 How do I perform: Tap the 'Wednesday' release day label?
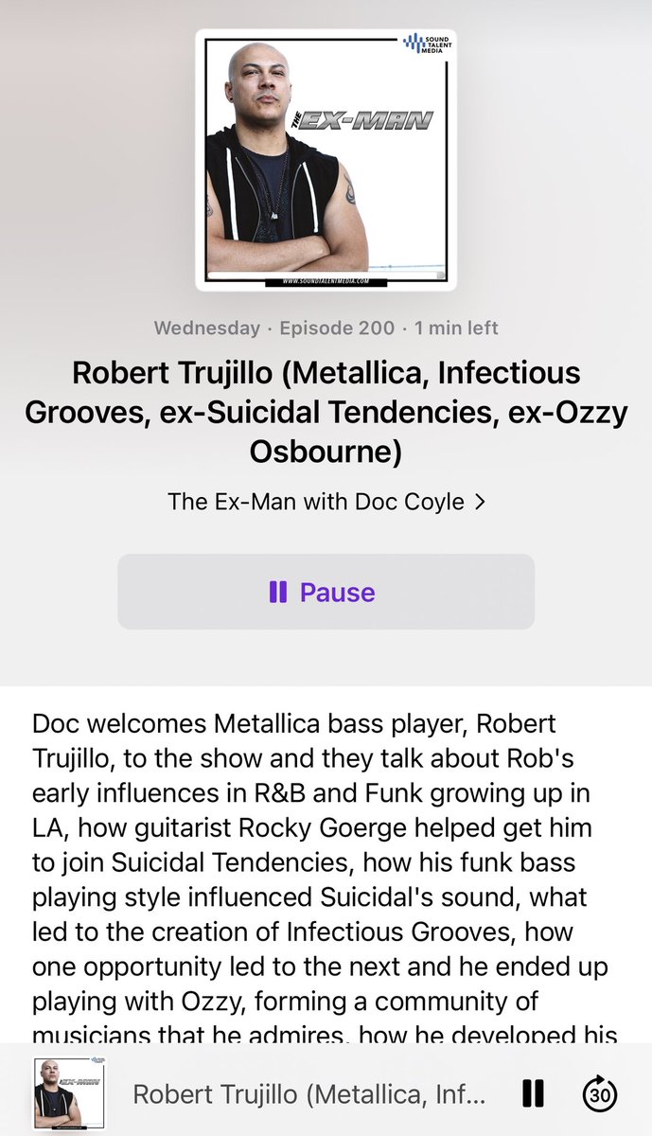pyautogui.click(x=206, y=328)
